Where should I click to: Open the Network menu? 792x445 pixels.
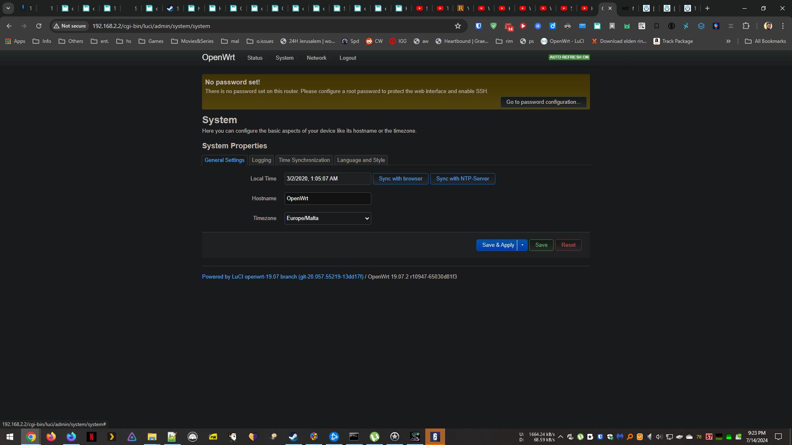click(x=316, y=58)
